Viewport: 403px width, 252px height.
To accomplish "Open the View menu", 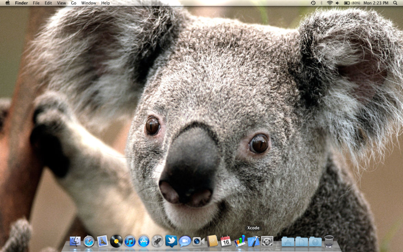I will tap(61, 3).
